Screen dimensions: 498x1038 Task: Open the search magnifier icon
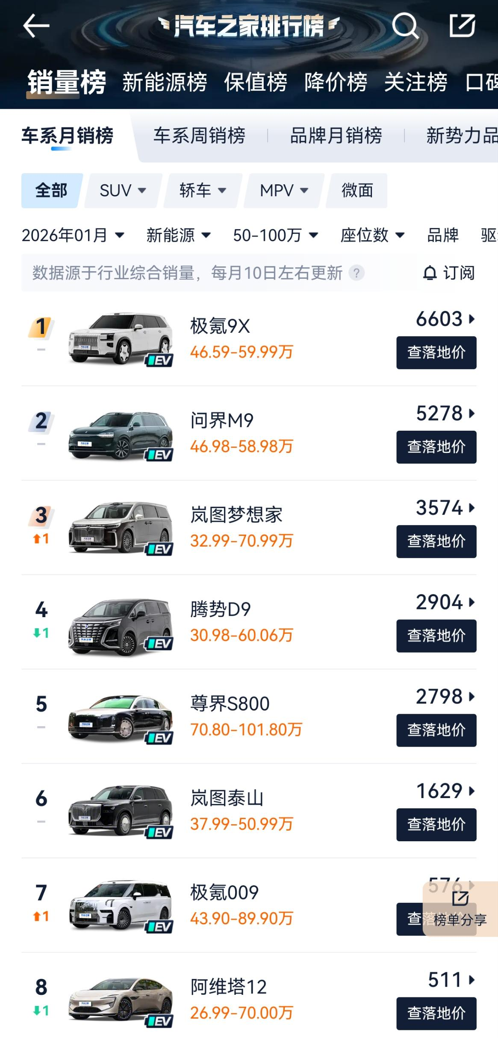(x=405, y=26)
